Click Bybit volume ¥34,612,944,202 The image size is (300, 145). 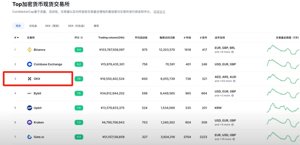(112, 93)
